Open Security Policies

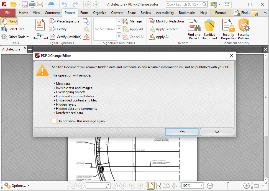(x=244, y=29)
